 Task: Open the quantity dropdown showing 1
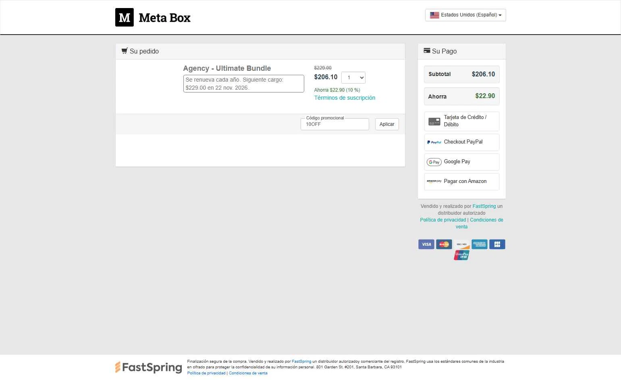point(353,78)
